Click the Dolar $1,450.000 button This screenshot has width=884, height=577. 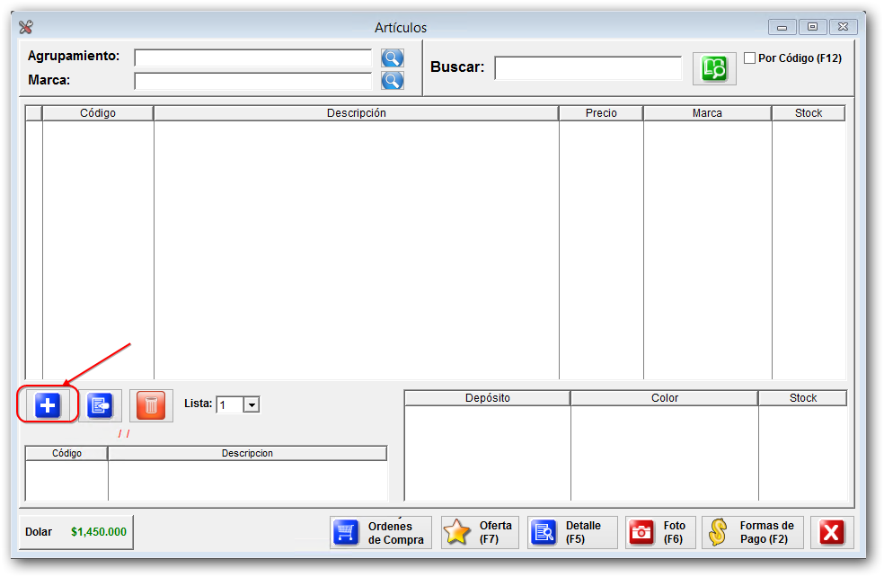click(x=76, y=532)
